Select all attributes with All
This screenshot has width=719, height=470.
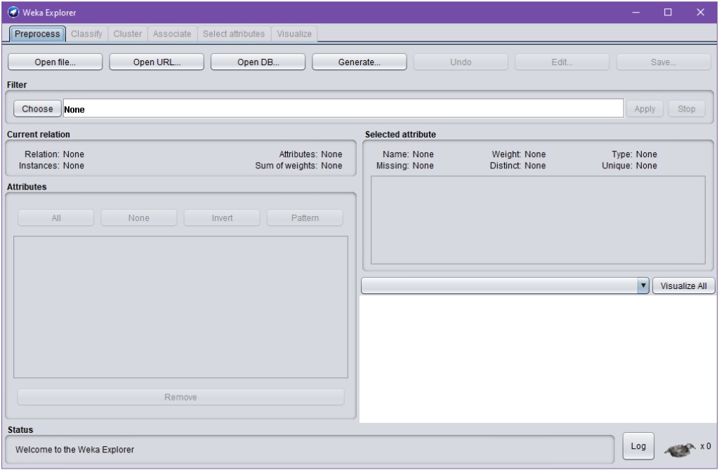click(55, 217)
